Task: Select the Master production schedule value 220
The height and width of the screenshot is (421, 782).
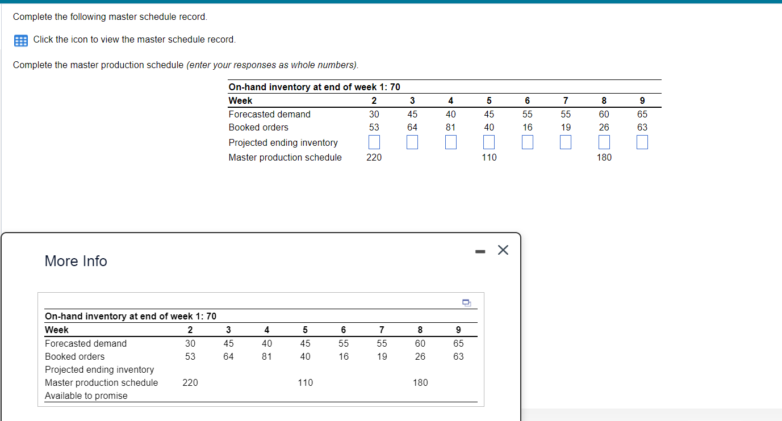Action: [374, 157]
